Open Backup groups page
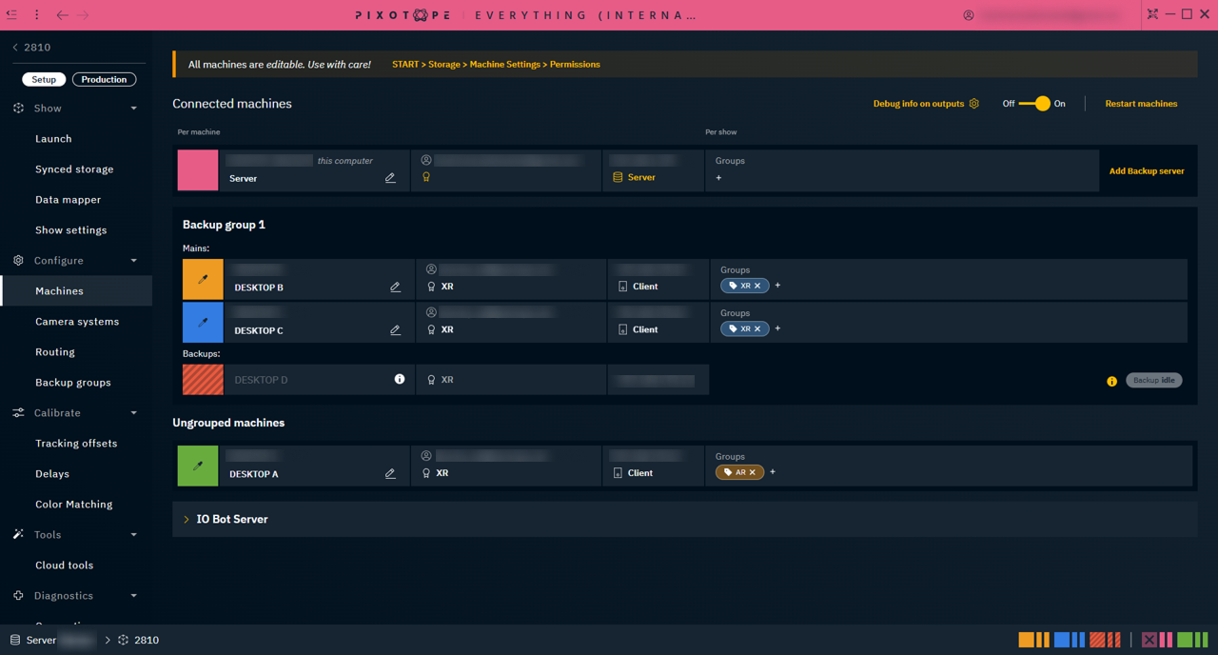1218x655 pixels. 73,383
